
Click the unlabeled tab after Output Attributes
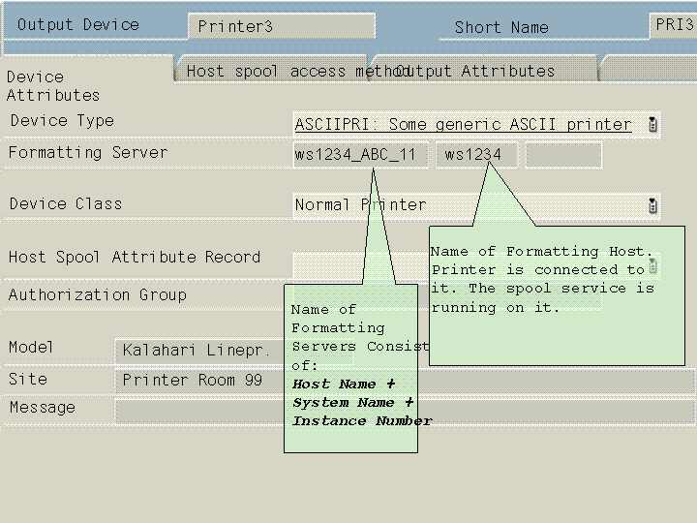(647, 71)
